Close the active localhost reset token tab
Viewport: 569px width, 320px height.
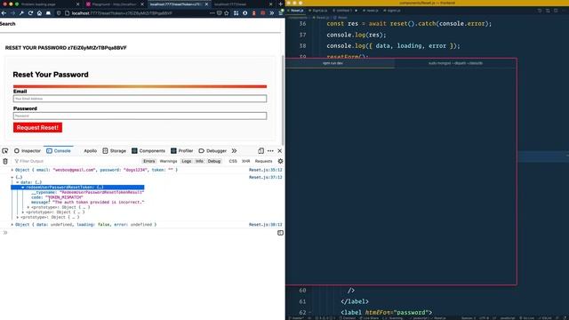click(206, 4)
